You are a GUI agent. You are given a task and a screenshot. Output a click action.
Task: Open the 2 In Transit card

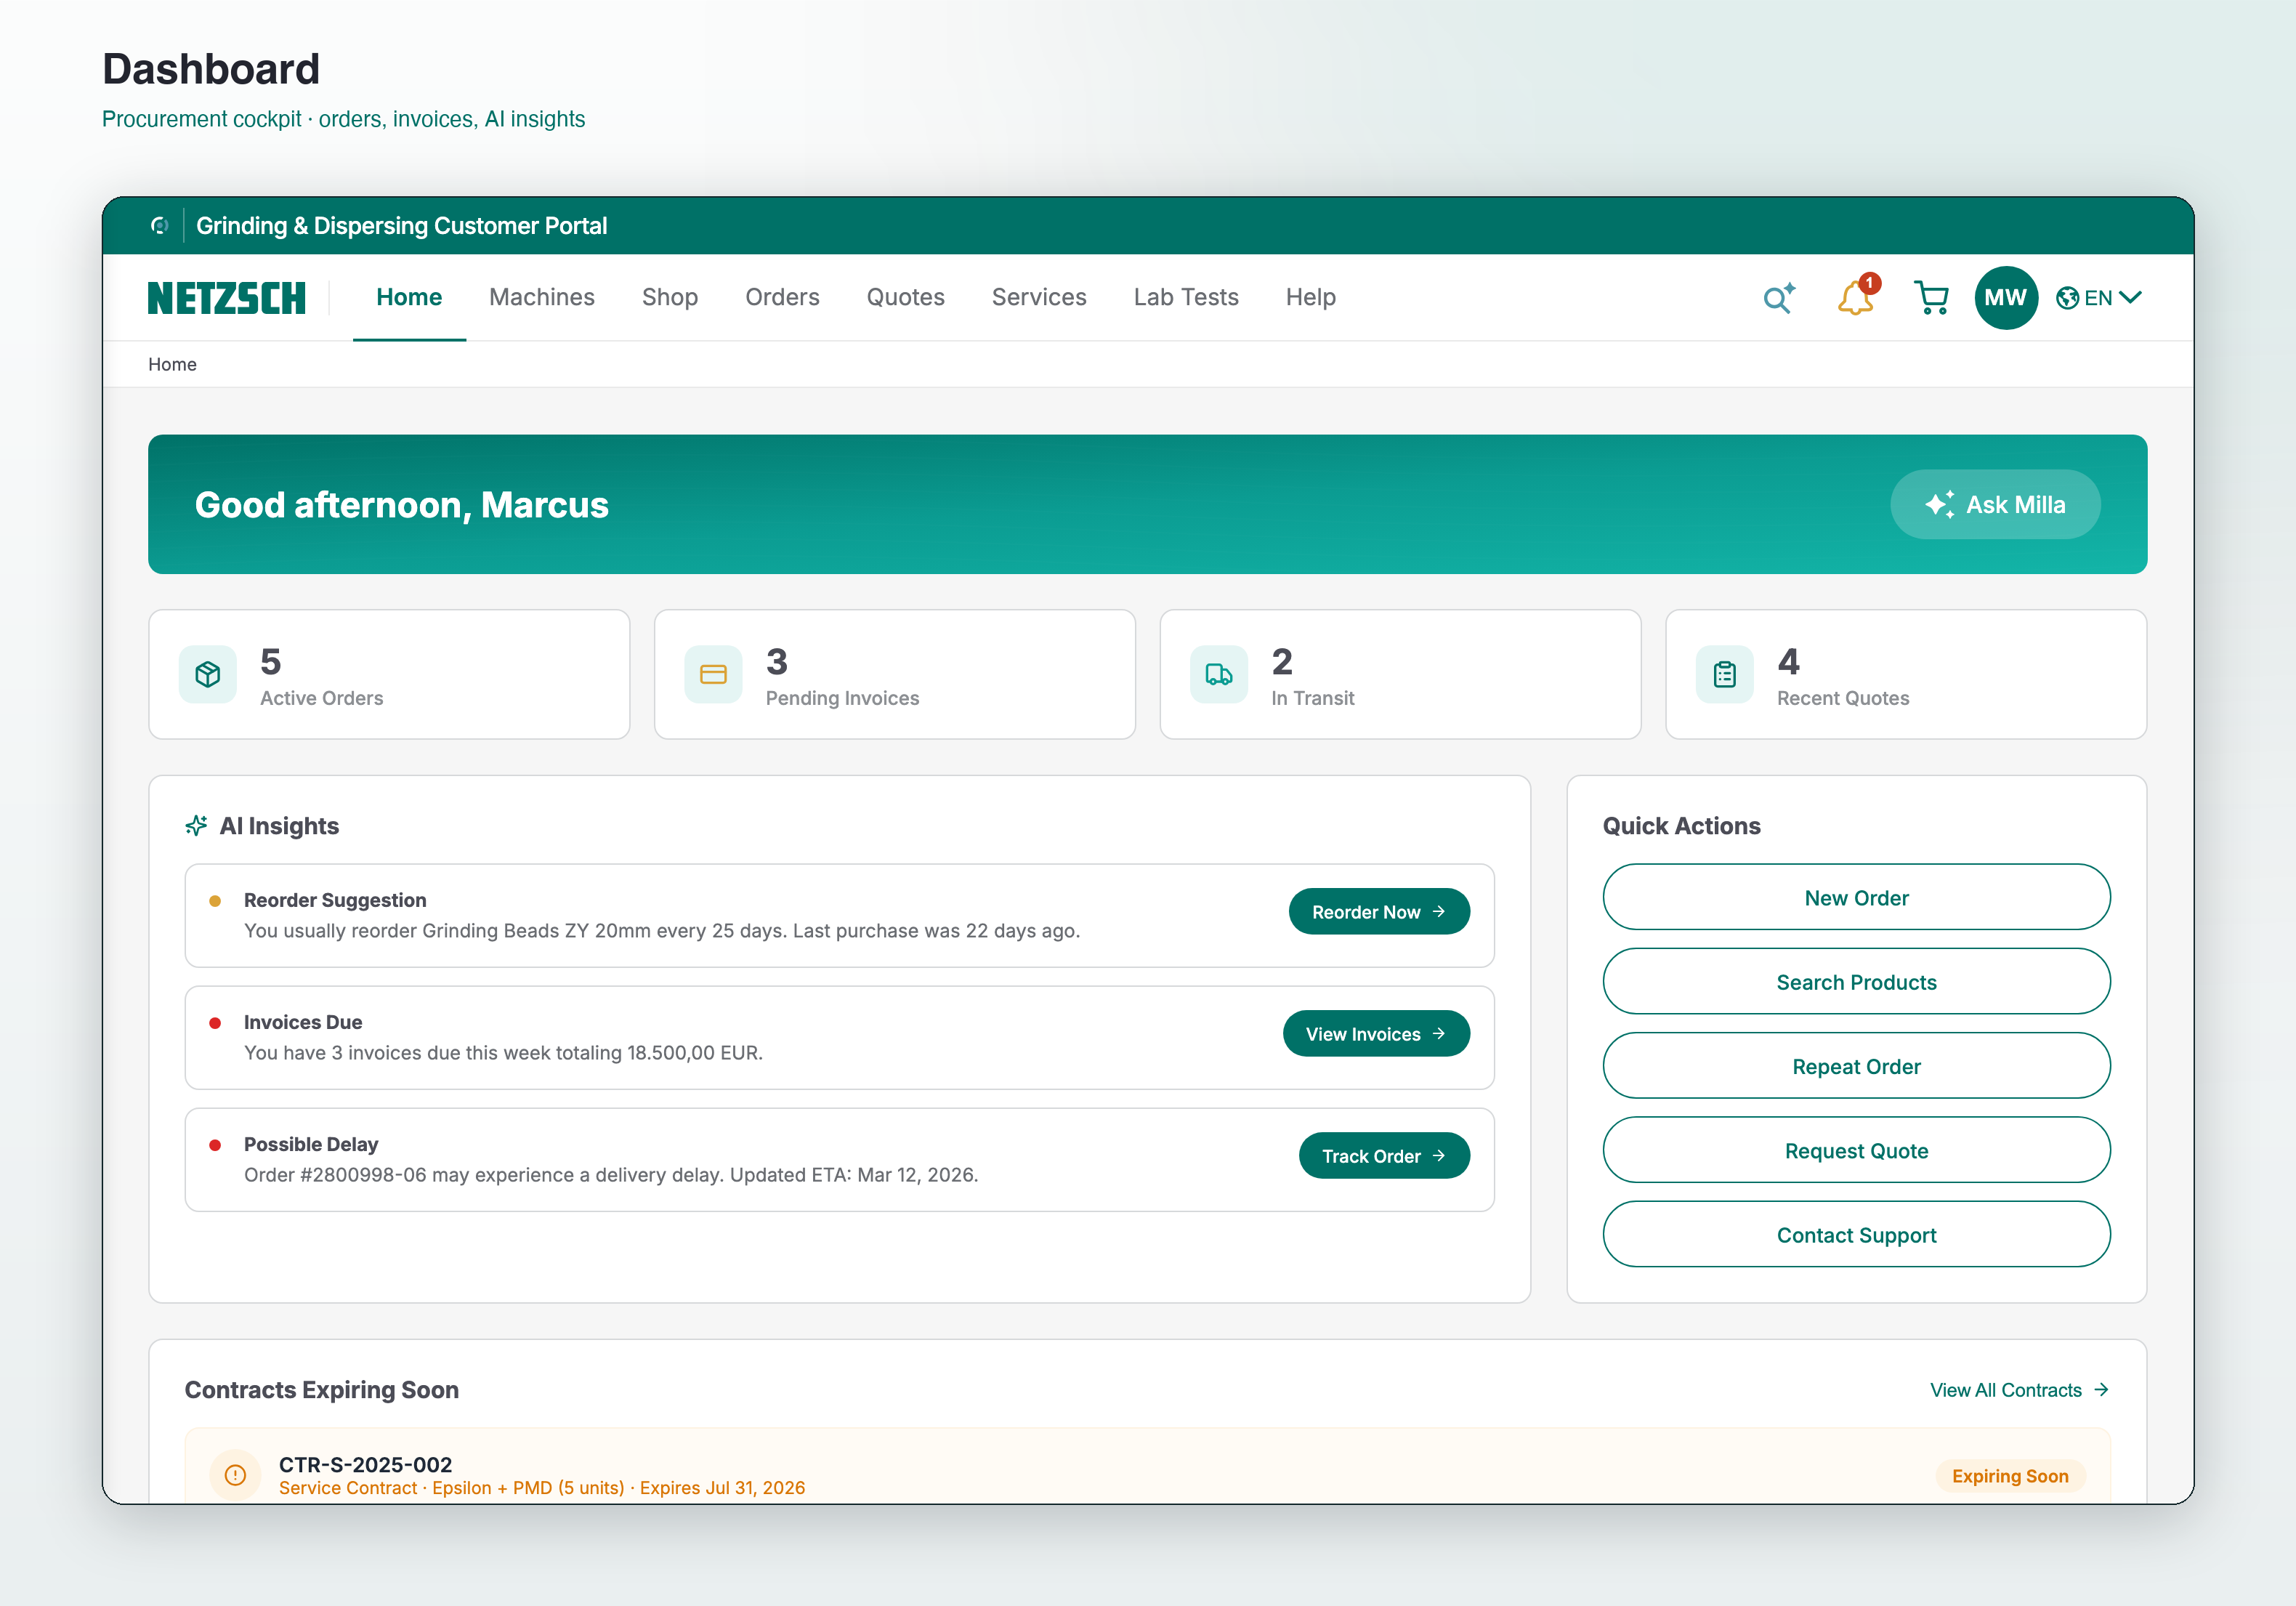click(1400, 675)
